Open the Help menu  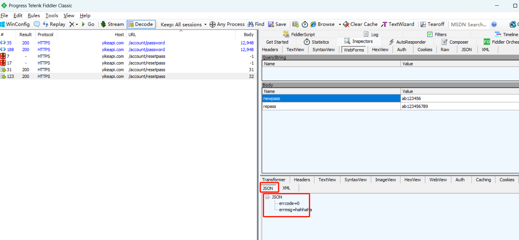(x=85, y=15)
